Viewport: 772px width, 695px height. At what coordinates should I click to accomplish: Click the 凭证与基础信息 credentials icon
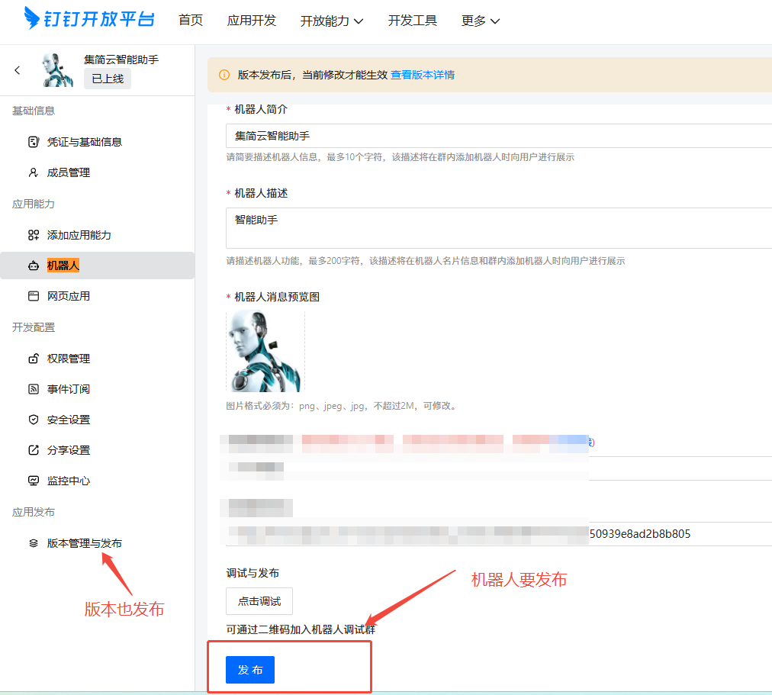pyautogui.click(x=34, y=142)
